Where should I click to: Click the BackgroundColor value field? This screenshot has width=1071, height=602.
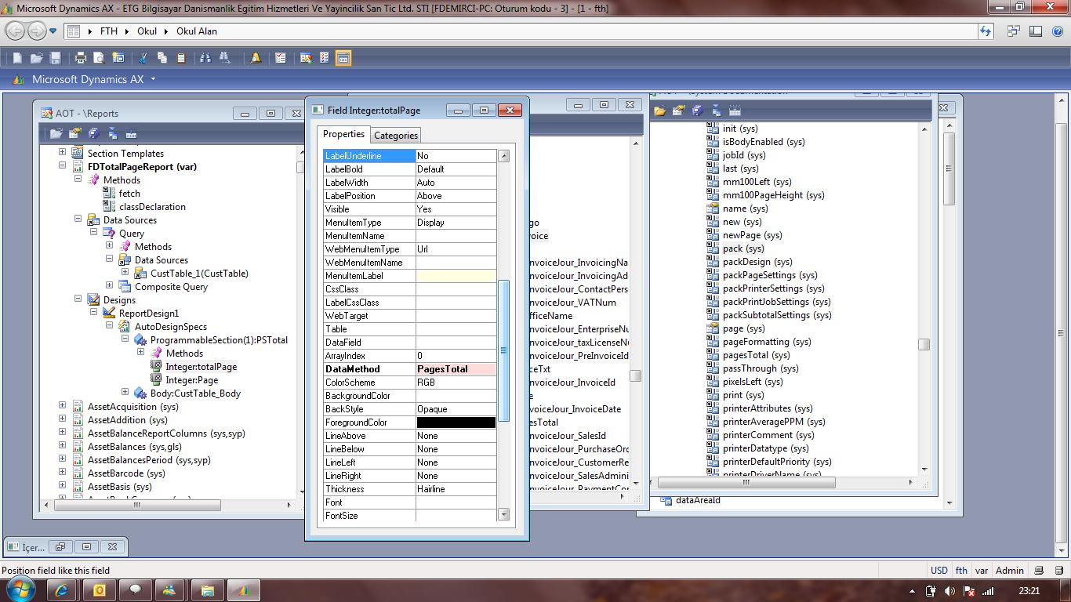(456, 395)
